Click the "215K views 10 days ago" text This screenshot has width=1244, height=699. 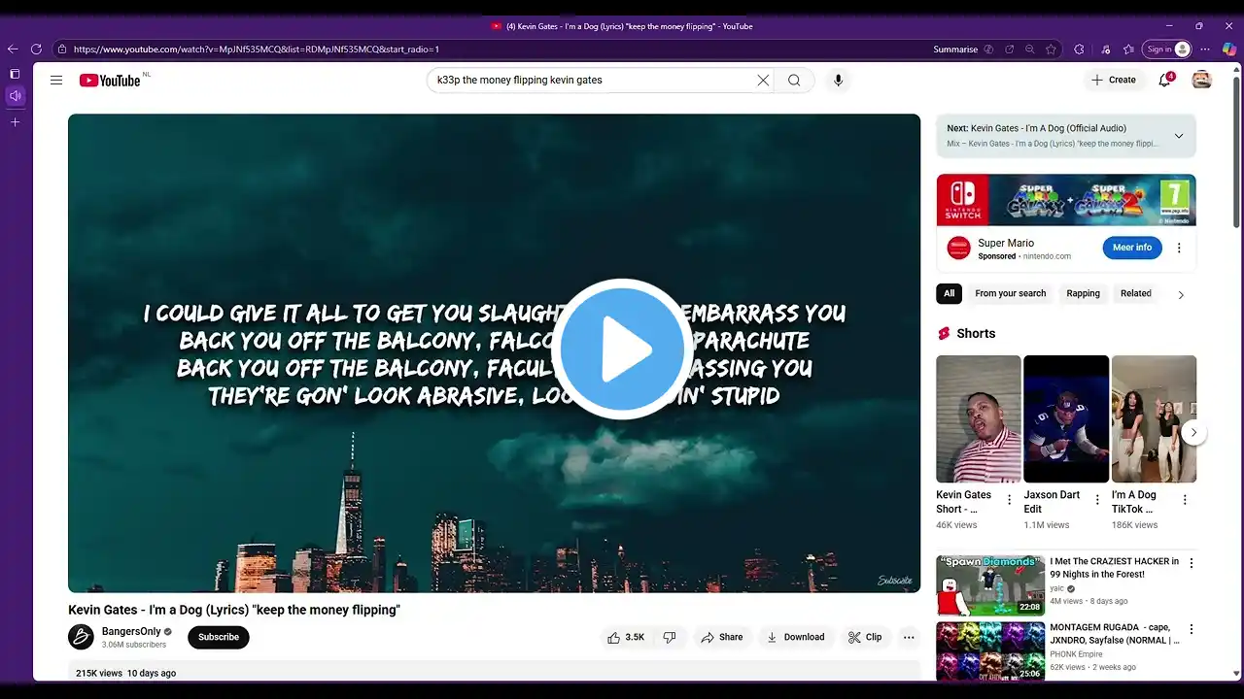126,673
